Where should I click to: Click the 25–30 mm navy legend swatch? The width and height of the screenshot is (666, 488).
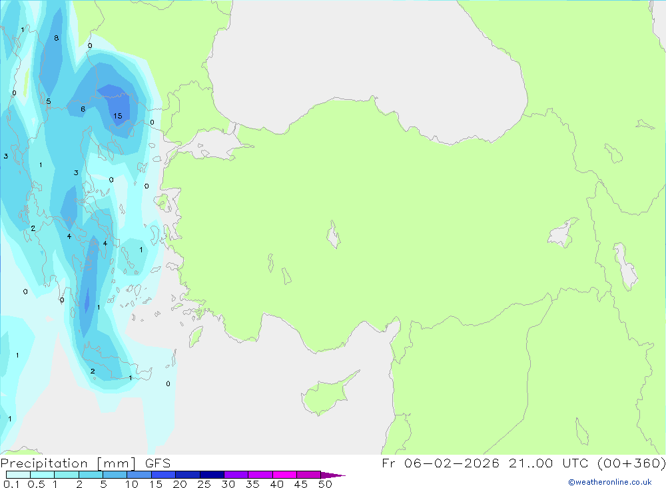212,475
